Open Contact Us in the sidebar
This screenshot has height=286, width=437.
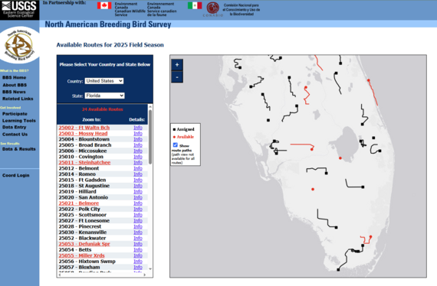click(15, 135)
